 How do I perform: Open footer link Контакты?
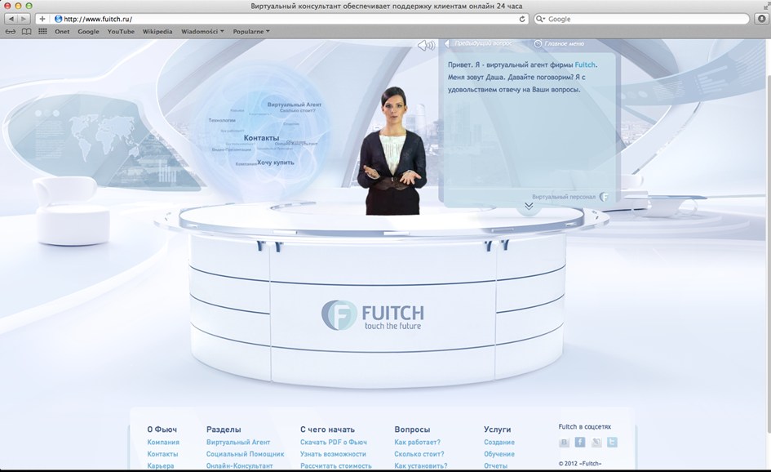coord(162,454)
